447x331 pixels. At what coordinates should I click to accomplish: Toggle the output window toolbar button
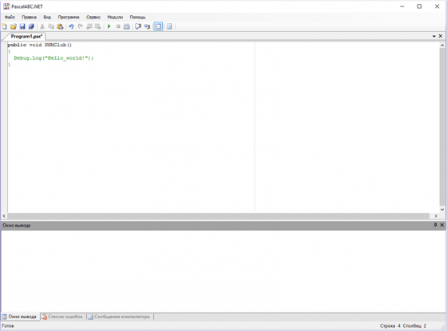[x=158, y=26]
